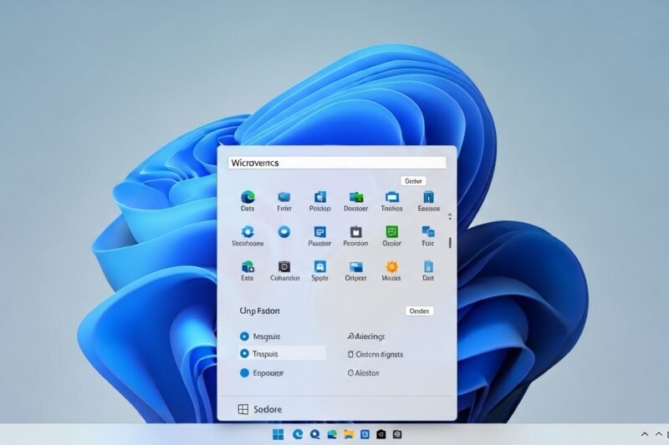Click the small up/down arrows above the scrollbar
The width and height of the screenshot is (669, 445).
450,217
